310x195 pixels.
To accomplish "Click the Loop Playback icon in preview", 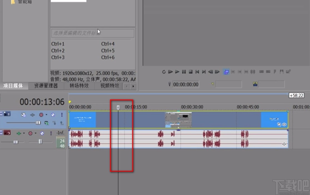I will click(x=164, y=72).
